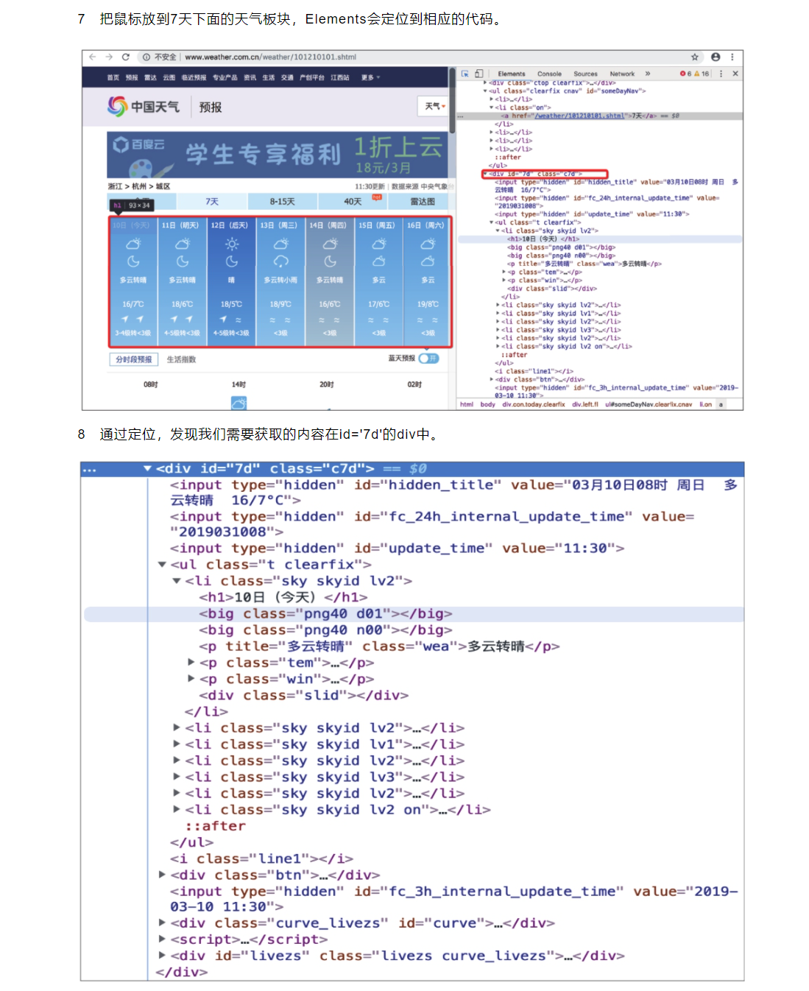
Task: Click the China Weather logo
Action: pyautogui.click(x=144, y=107)
